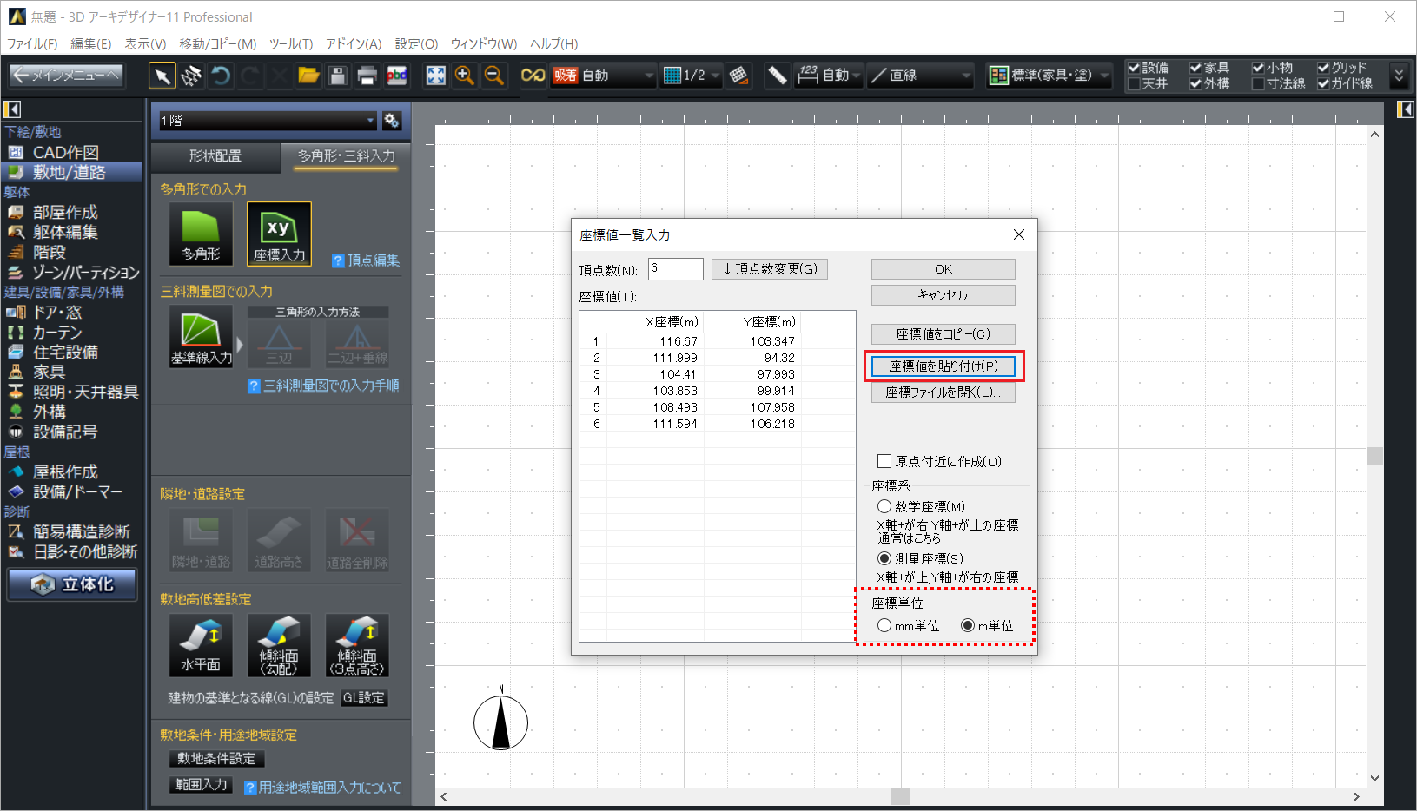This screenshot has width=1417, height=811.
Task: Click the 座標入力 xy coordinate icon
Action: tap(279, 233)
